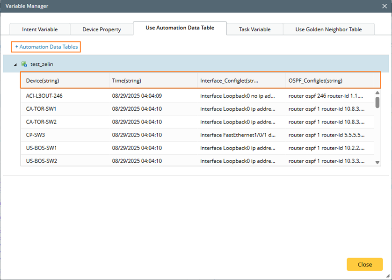
Task: Close the Variable Manager dialog with X
Action: [x=384, y=6]
